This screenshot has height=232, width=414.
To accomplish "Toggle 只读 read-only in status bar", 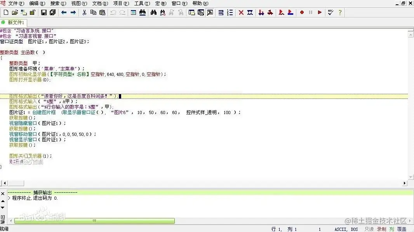I will (x=369, y=229).
